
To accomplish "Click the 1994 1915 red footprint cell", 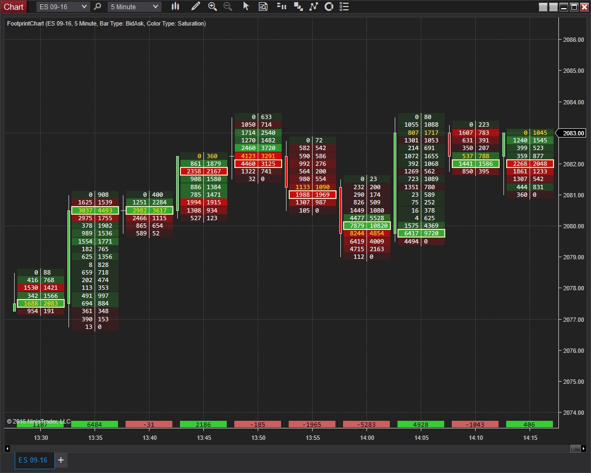I will [x=204, y=202].
